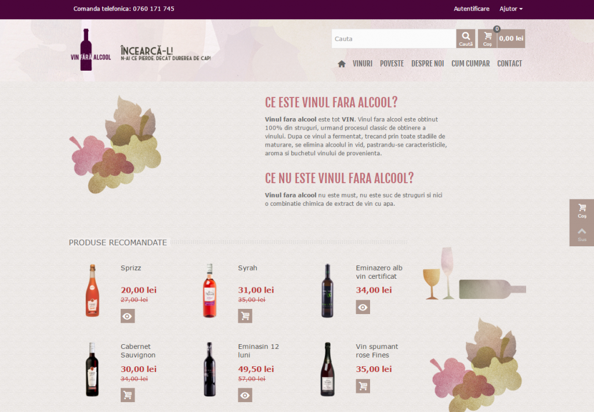View Eminasin 12 luni eye icon
This screenshot has height=412, width=594.
click(245, 395)
